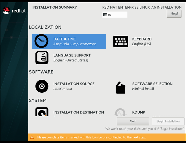
Task: Open the SOFTWARE SELECTION label
Action: [x=152, y=84]
